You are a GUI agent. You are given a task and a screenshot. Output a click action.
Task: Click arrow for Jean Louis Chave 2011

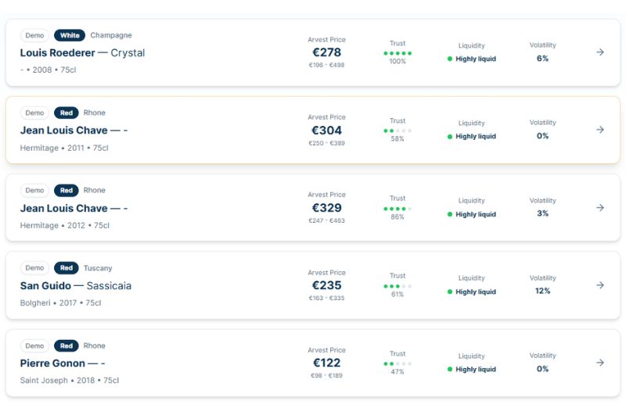coord(599,130)
